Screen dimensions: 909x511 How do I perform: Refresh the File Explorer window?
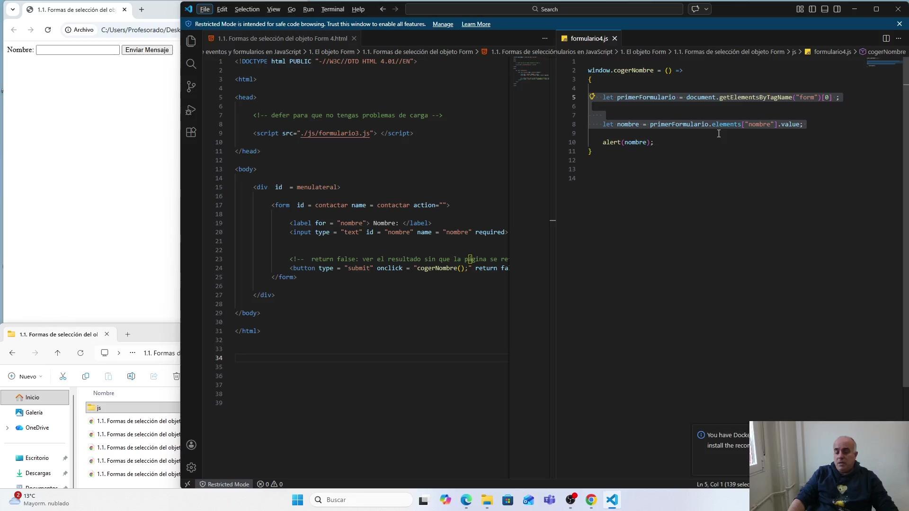click(80, 353)
